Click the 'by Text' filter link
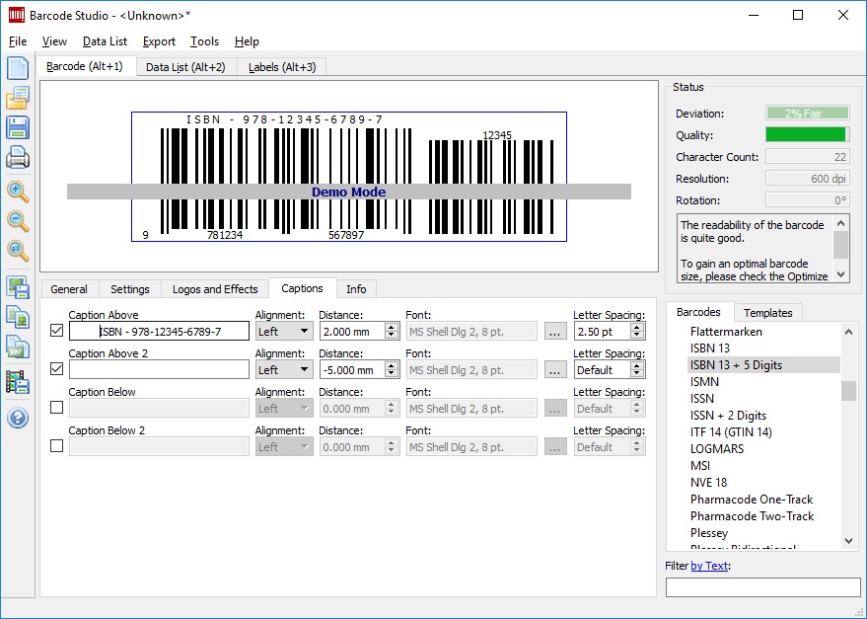Image resolution: width=867 pixels, height=619 pixels. pos(710,566)
